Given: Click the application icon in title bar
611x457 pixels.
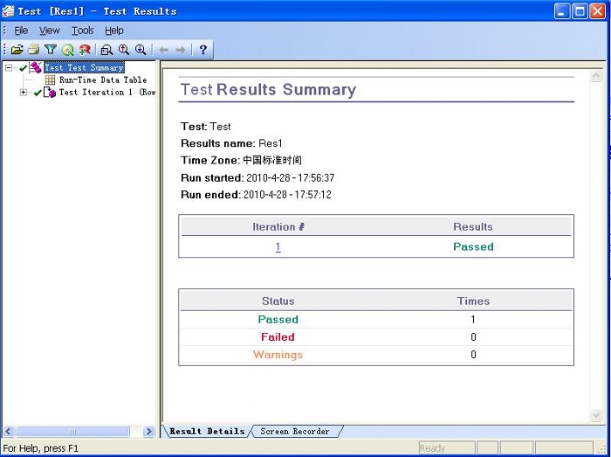Looking at the screenshot, I should coord(8,10).
